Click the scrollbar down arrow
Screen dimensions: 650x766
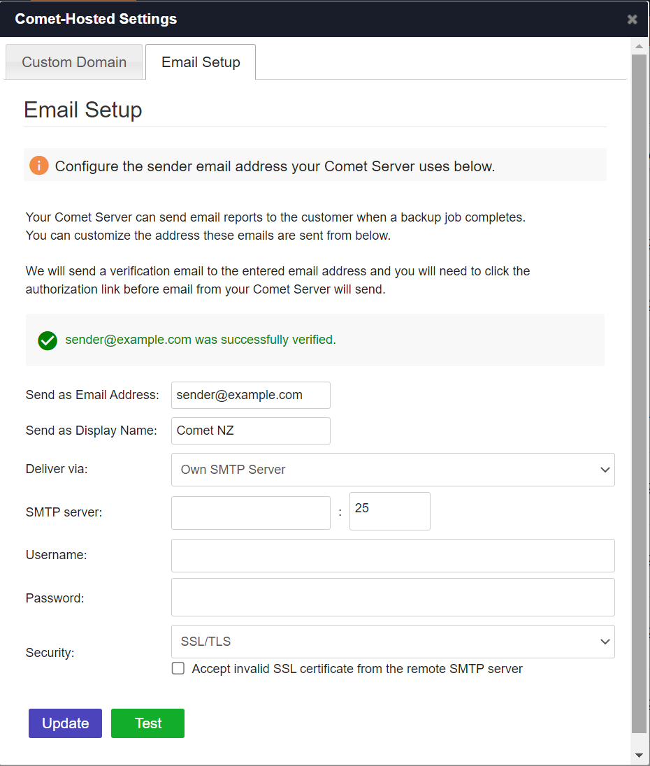(x=639, y=756)
